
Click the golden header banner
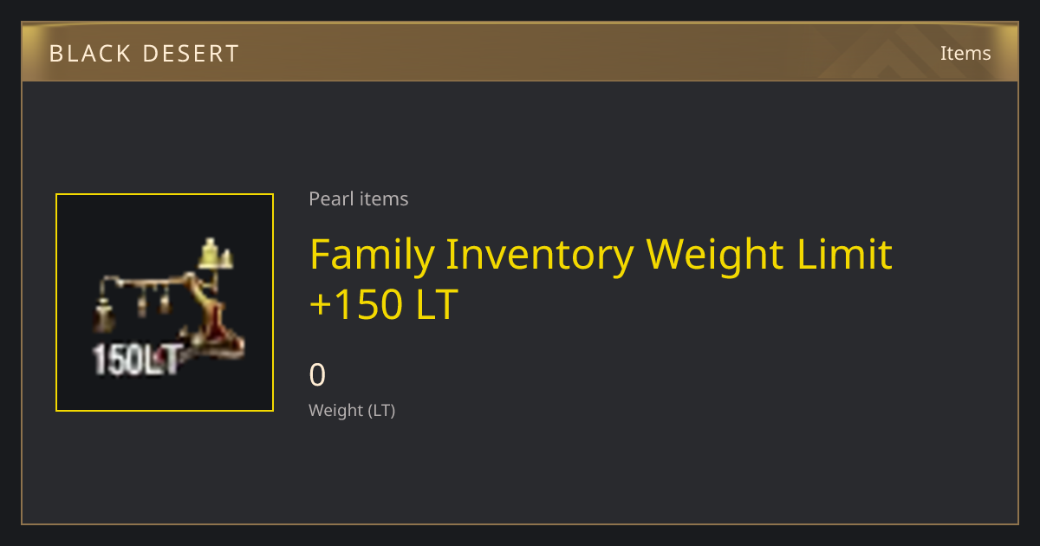click(x=520, y=52)
